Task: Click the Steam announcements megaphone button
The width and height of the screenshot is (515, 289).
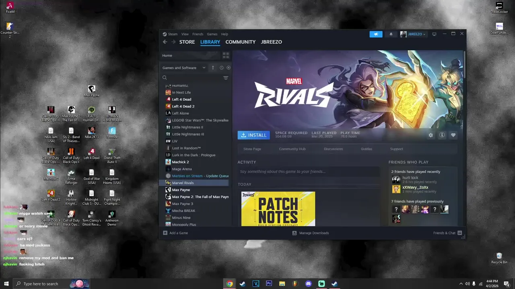Action: pyautogui.click(x=376, y=34)
